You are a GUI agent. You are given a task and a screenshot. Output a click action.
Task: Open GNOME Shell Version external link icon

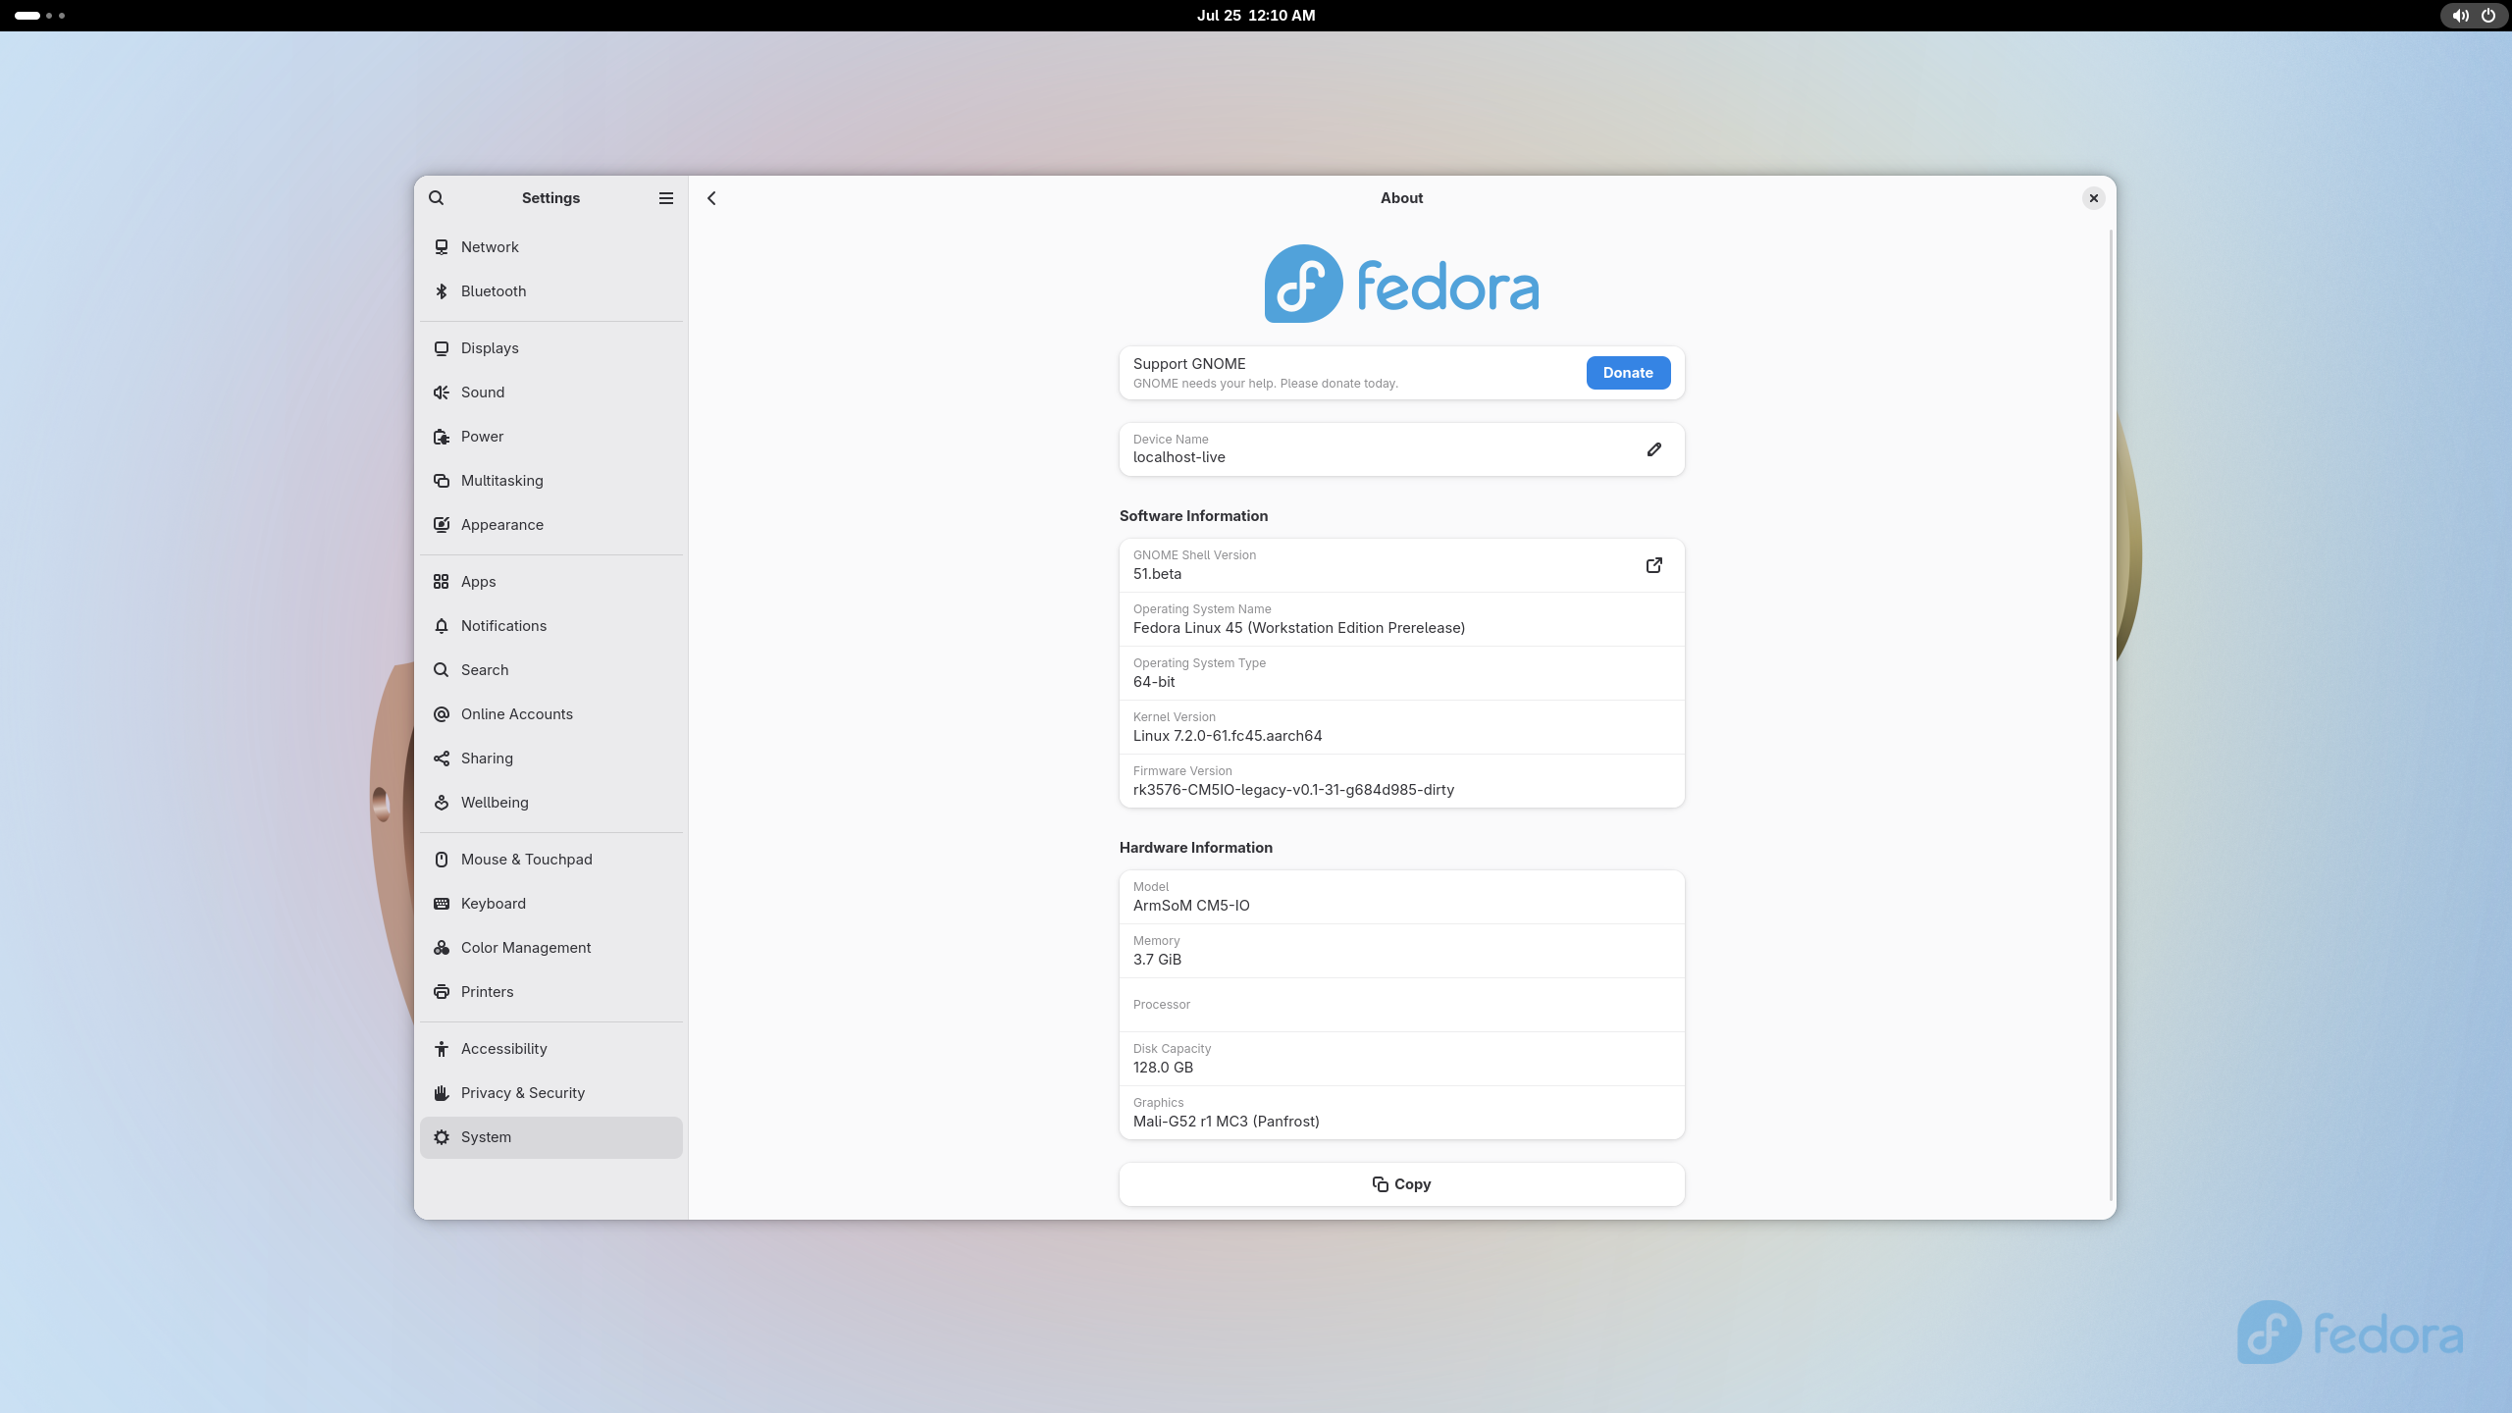[1654, 565]
